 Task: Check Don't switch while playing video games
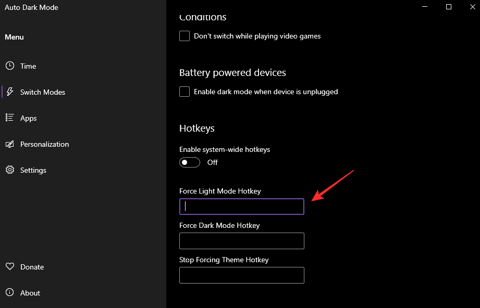[x=184, y=36]
